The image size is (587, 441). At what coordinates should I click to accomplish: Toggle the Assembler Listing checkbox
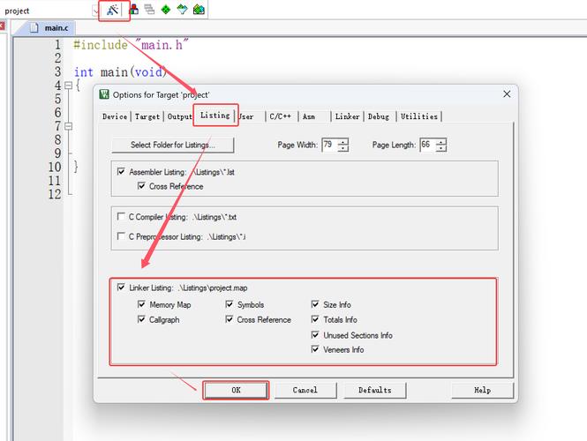[121, 172]
